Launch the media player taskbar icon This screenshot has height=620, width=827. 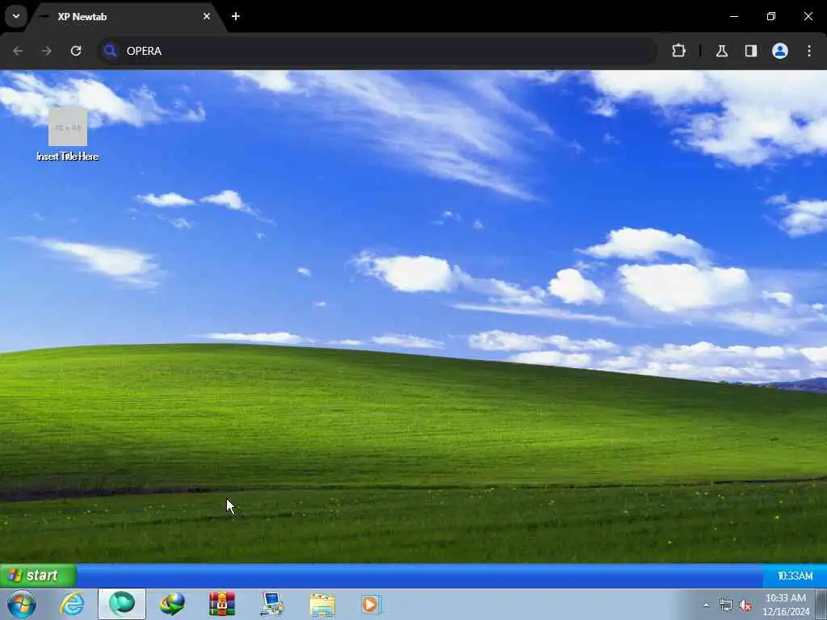372,605
